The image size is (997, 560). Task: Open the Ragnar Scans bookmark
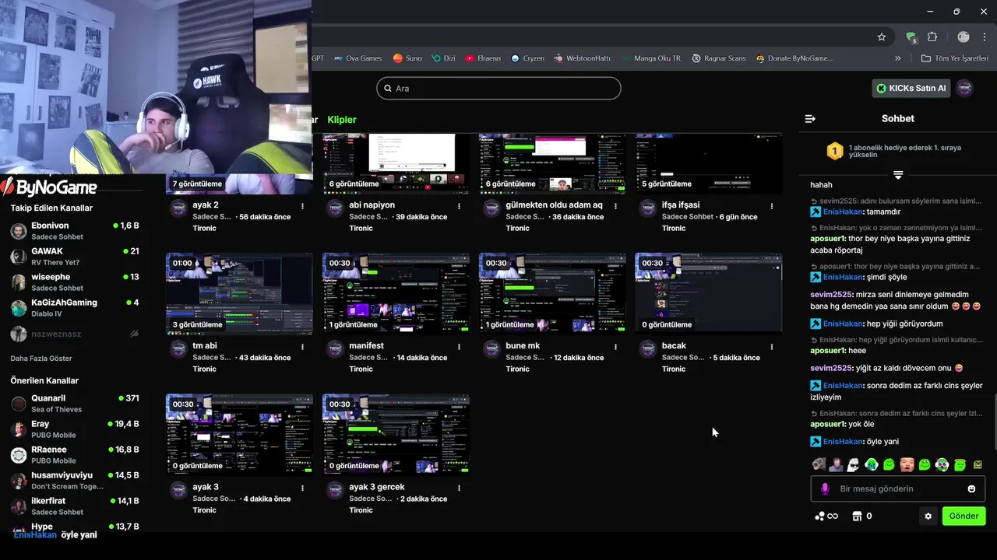point(718,58)
